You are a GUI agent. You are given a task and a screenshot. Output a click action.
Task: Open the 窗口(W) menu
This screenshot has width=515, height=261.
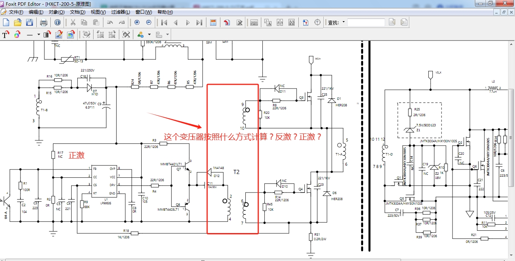(x=144, y=12)
